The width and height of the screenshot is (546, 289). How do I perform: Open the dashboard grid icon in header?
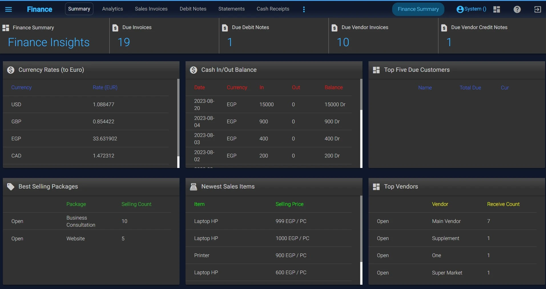click(x=497, y=9)
